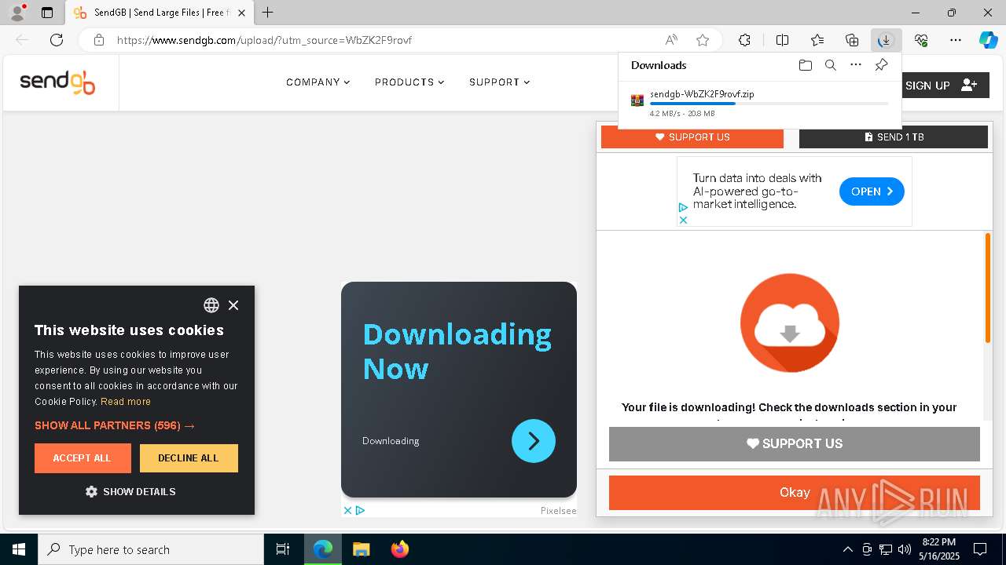Click the AdChoices triangle icon on top ad
1006x565 pixels.
tap(683, 208)
